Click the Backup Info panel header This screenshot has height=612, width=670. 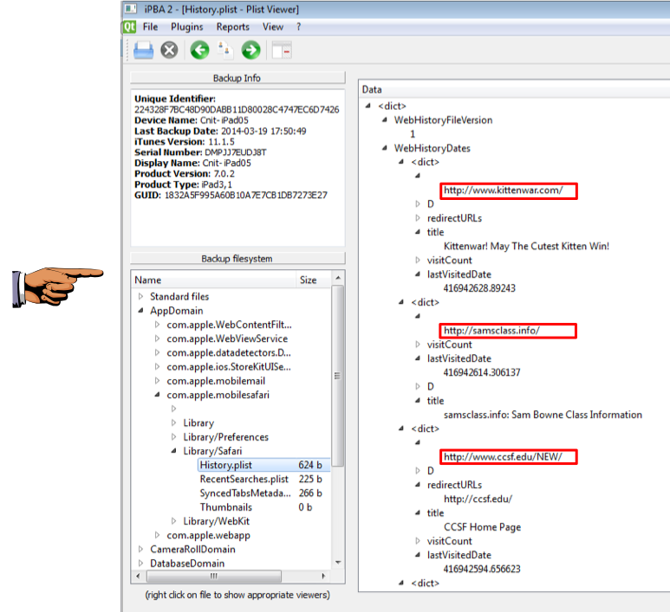click(237, 78)
